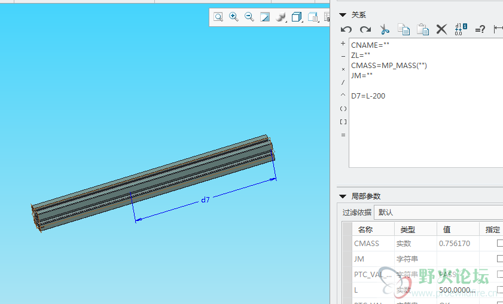Collapse the 局部参数 section
This screenshot has width=503, height=304.
click(343, 196)
